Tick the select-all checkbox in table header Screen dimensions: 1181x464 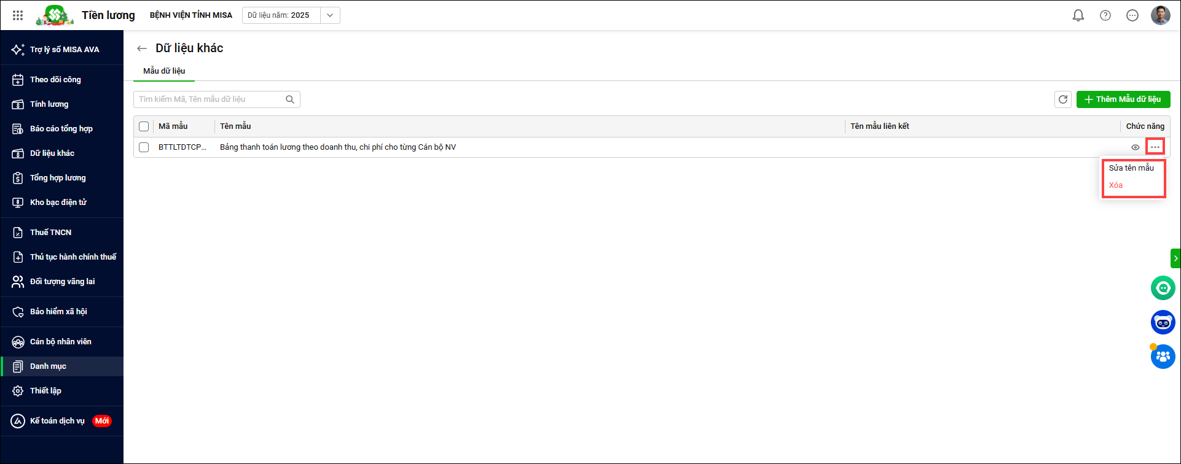(x=144, y=126)
